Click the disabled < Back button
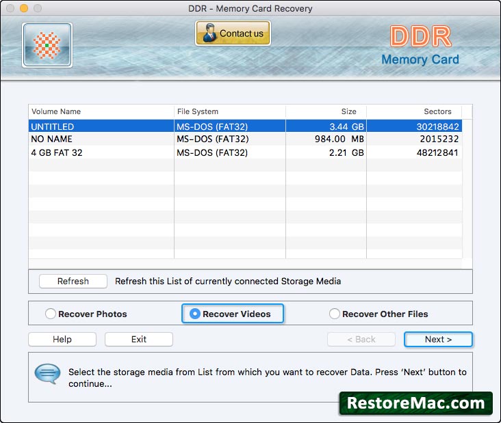This screenshot has height=423, width=501. 361,339
